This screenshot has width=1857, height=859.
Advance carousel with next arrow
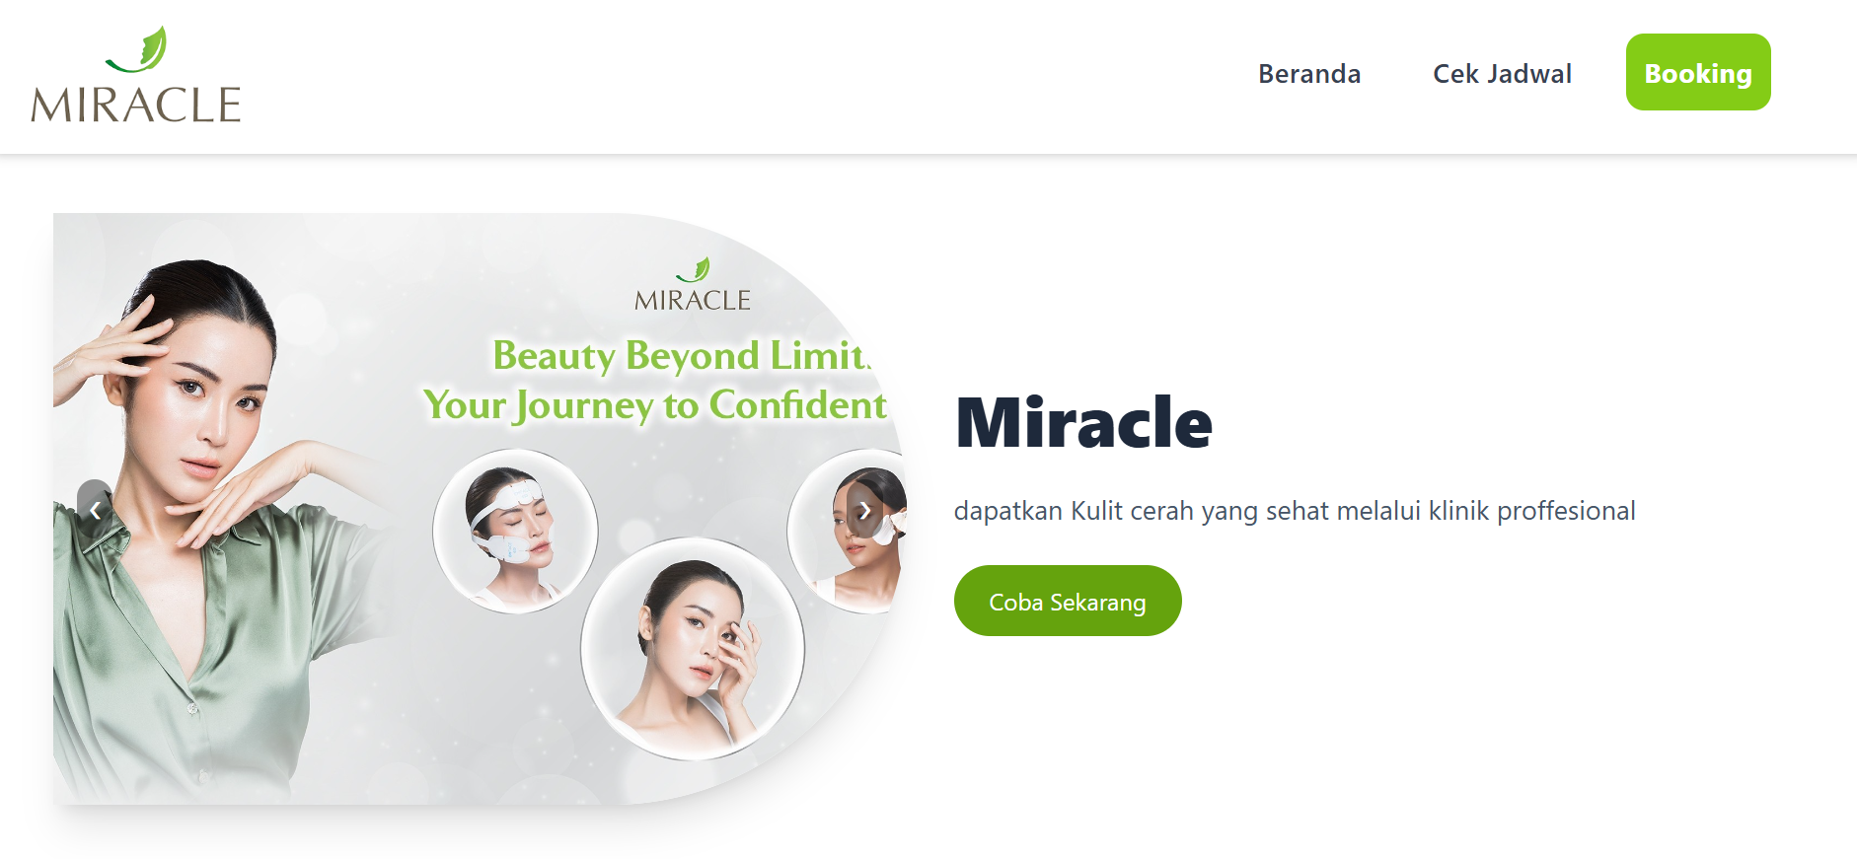[x=864, y=510]
